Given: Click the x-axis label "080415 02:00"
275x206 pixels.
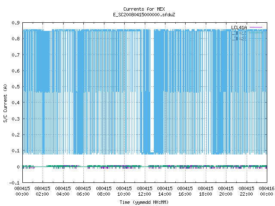Looking at the screenshot, I should click(x=42, y=191).
